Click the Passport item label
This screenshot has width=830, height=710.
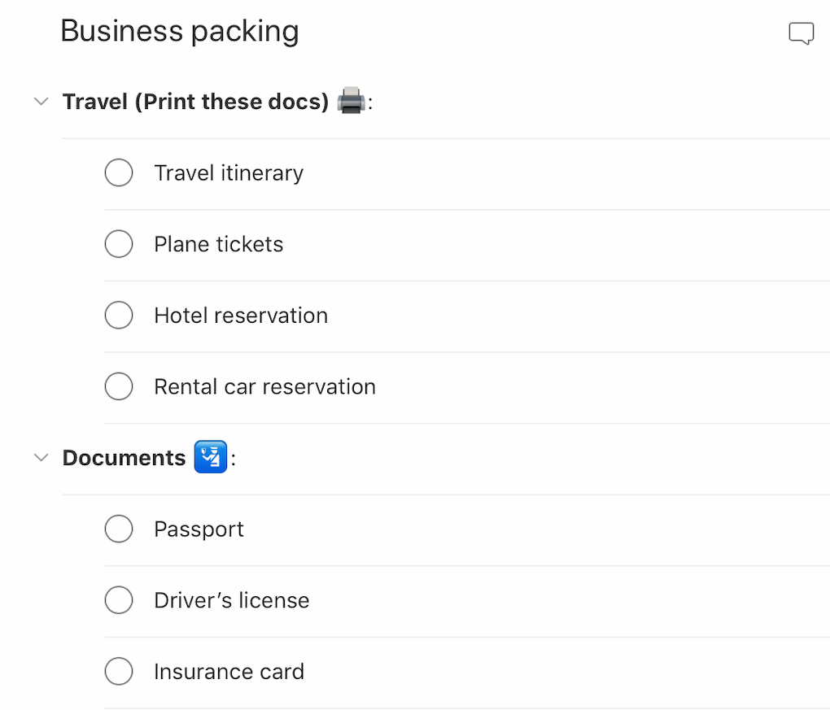pyautogui.click(x=199, y=529)
